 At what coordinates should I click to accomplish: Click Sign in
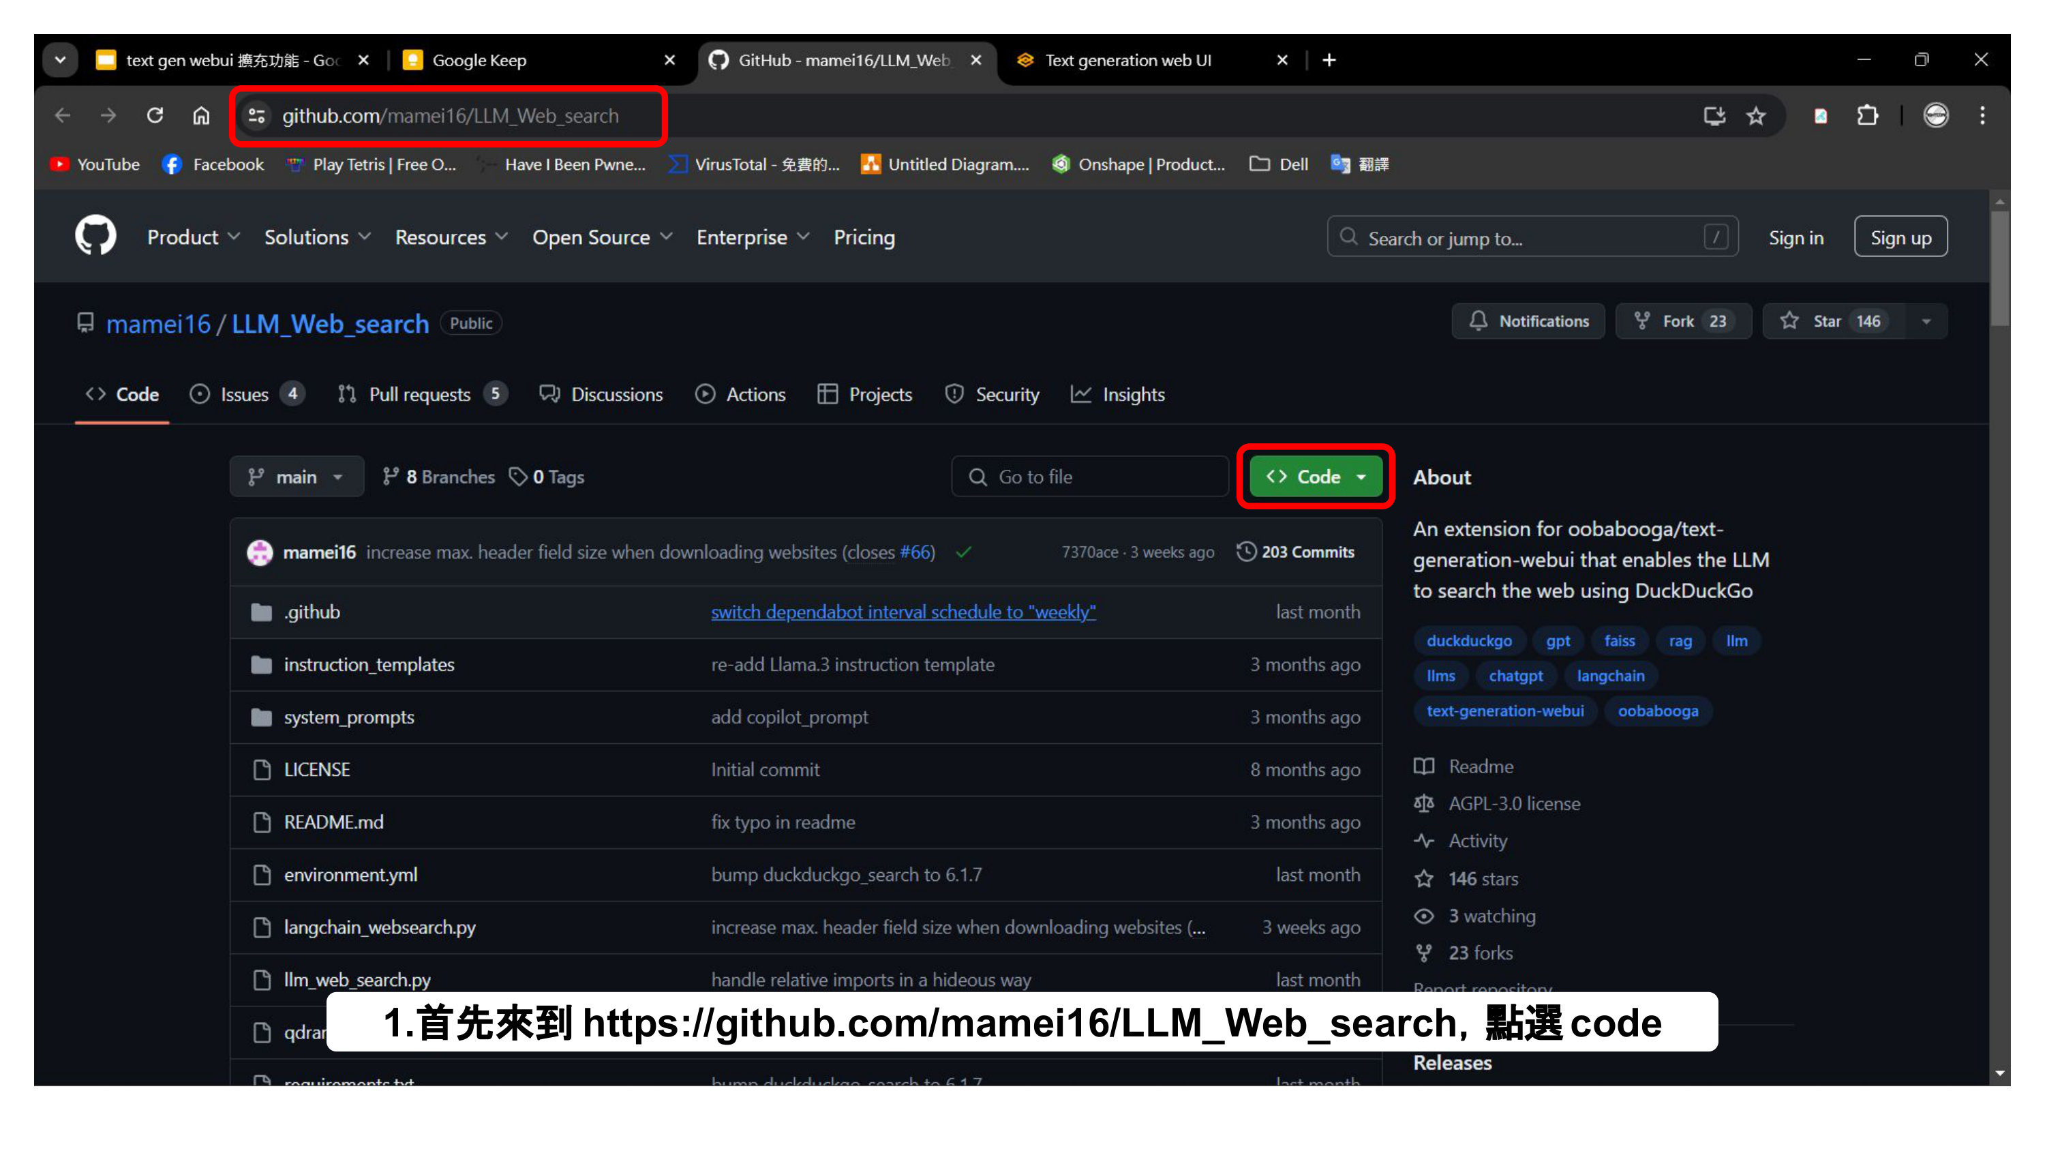[x=1796, y=237]
